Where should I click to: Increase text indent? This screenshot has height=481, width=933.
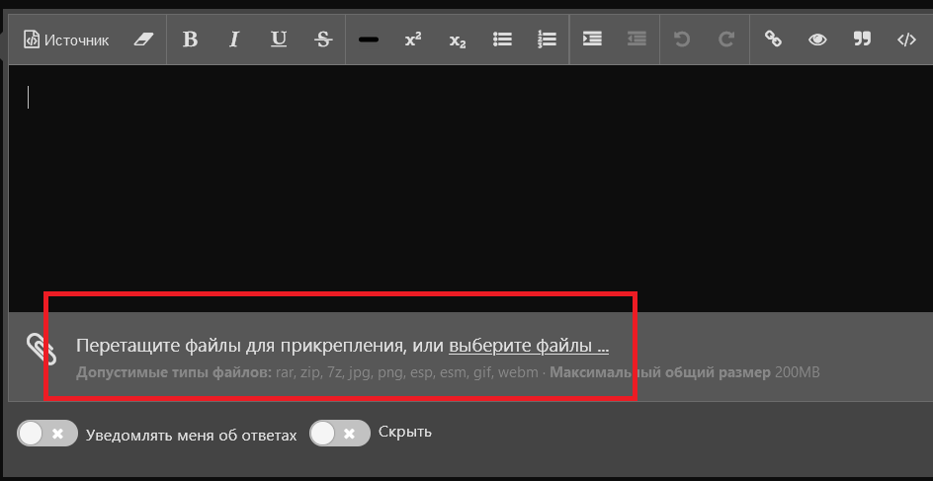coord(592,40)
